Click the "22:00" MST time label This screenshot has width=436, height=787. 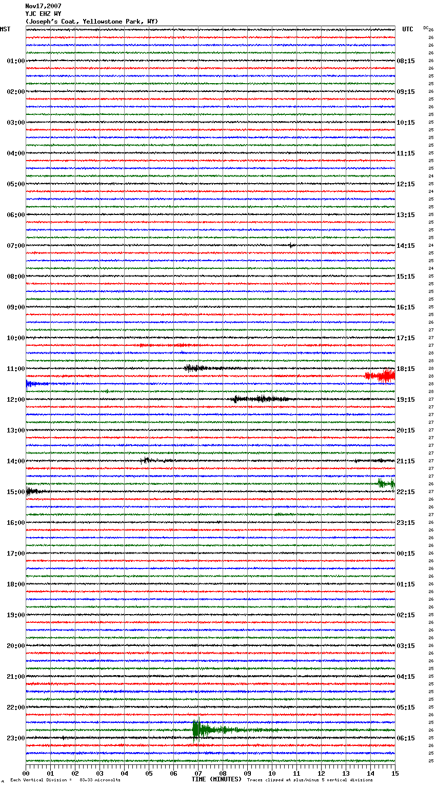click(x=15, y=707)
